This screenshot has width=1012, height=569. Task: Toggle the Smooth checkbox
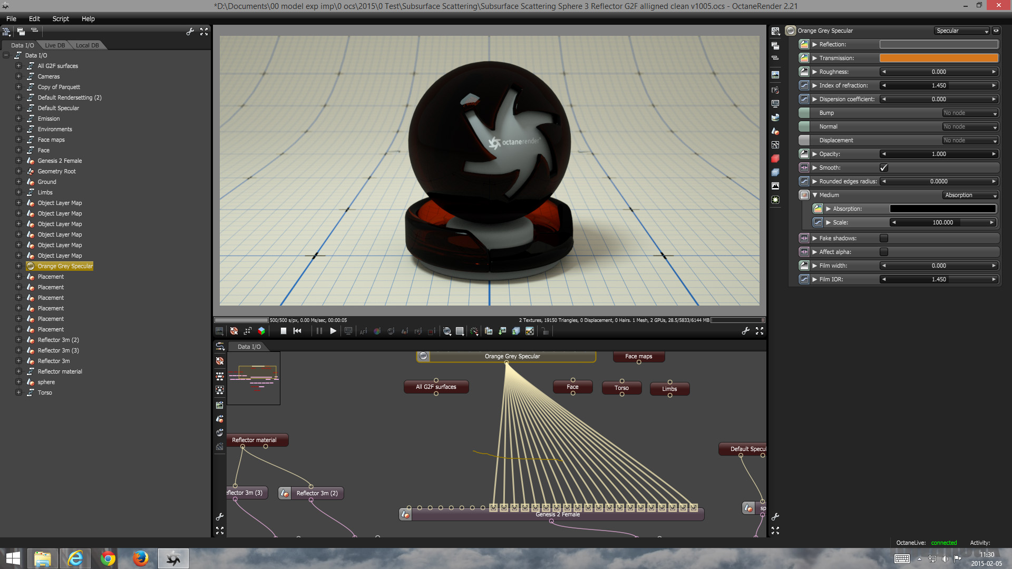(884, 168)
